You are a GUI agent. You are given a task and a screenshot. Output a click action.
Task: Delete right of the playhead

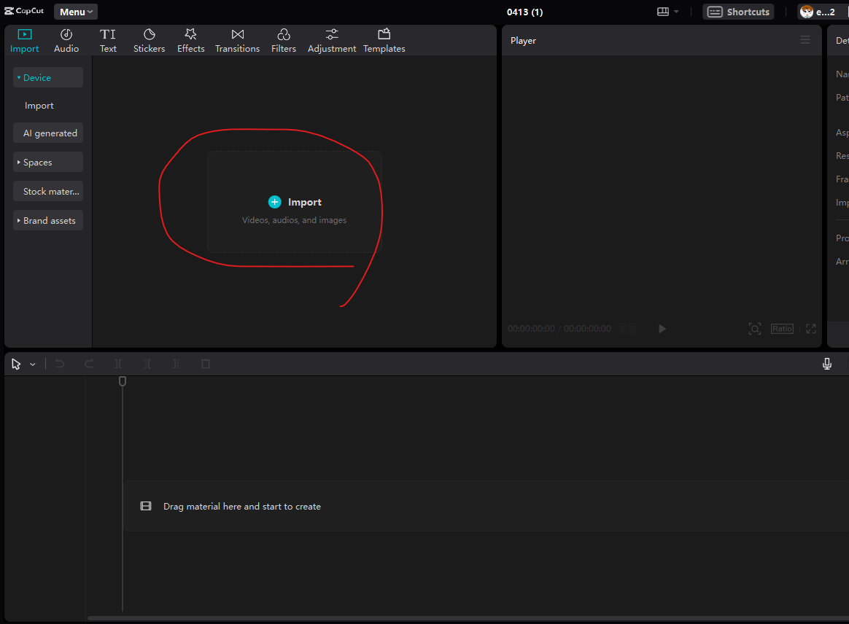click(177, 364)
